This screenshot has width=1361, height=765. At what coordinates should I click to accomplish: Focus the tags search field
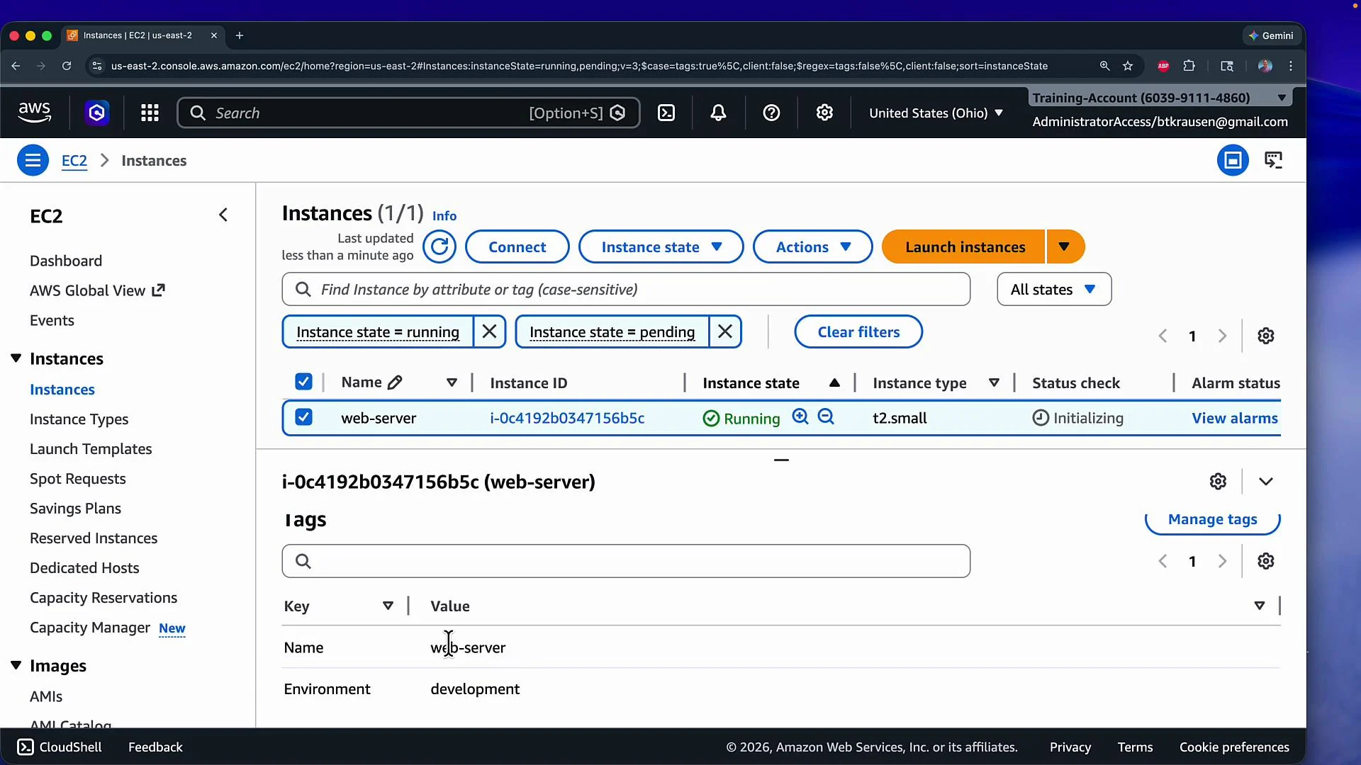(626, 561)
